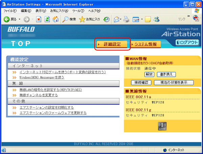
Task: Click bullet icon beside エアステーションの設定を初期化する
Action: [15, 108]
